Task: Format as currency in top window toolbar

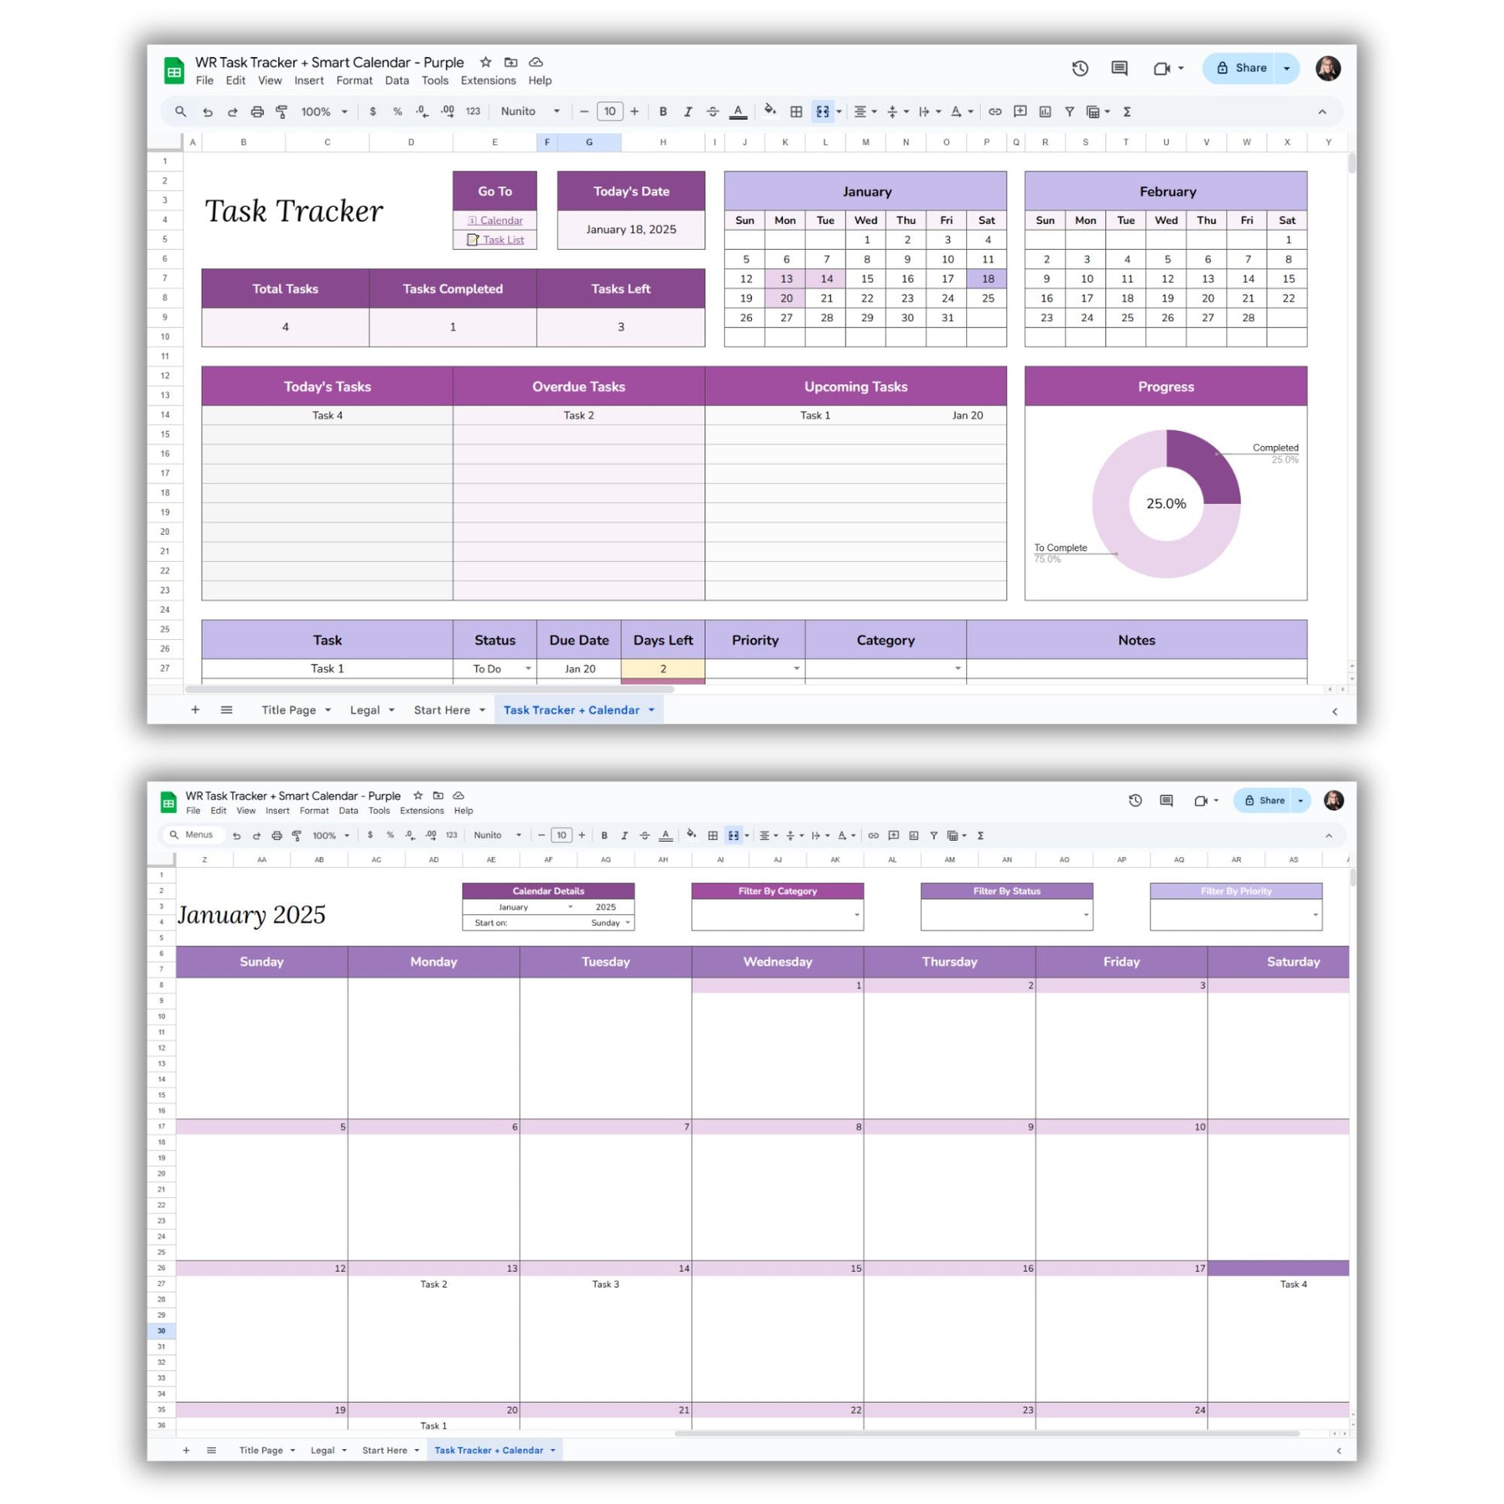Action: (373, 111)
